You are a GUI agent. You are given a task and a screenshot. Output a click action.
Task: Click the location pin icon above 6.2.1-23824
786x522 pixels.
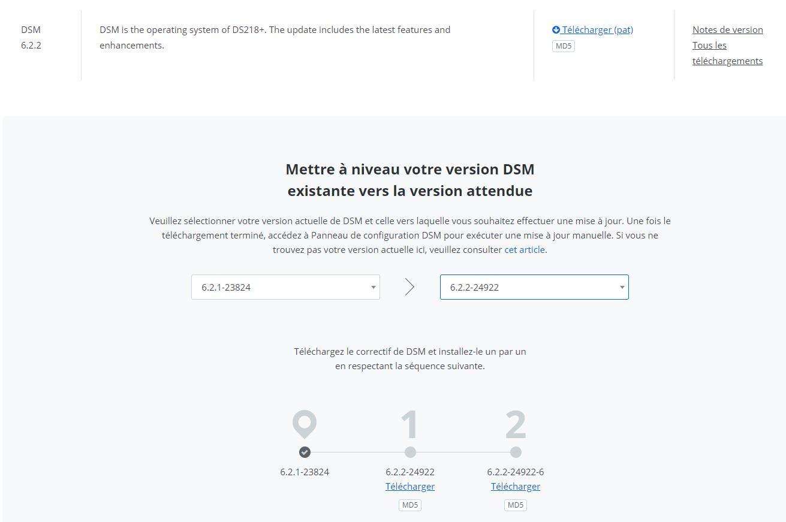click(x=305, y=424)
